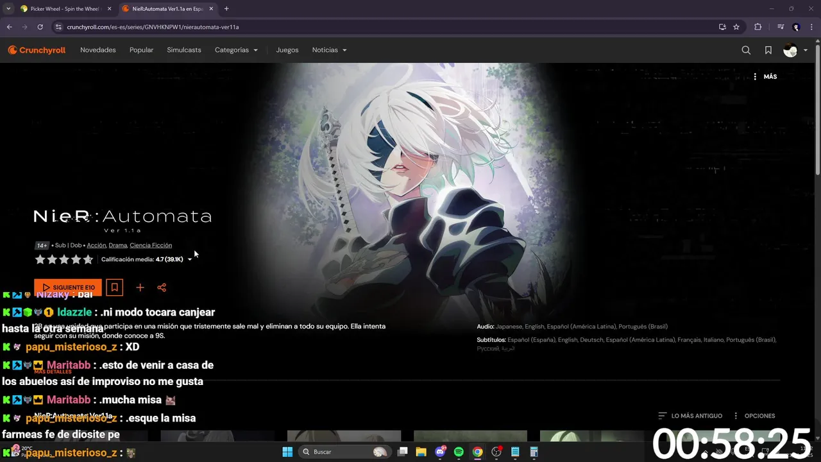Open Crunchyroll search

746,50
